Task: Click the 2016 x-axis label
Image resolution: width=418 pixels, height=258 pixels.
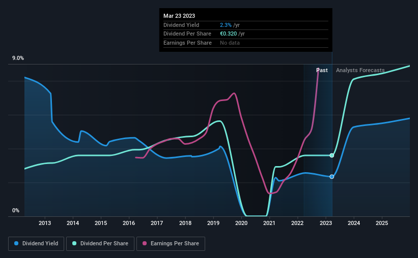Action: [x=129, y=223]
